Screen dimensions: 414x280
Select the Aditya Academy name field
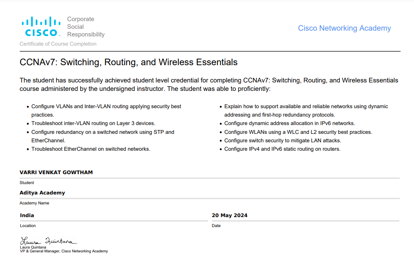[x=42, y=193]
